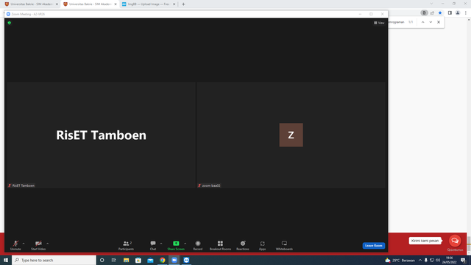This screenshot has width=471, height=265.
Task: Start recording with the Record button
Action: click(x=198, y=245)
